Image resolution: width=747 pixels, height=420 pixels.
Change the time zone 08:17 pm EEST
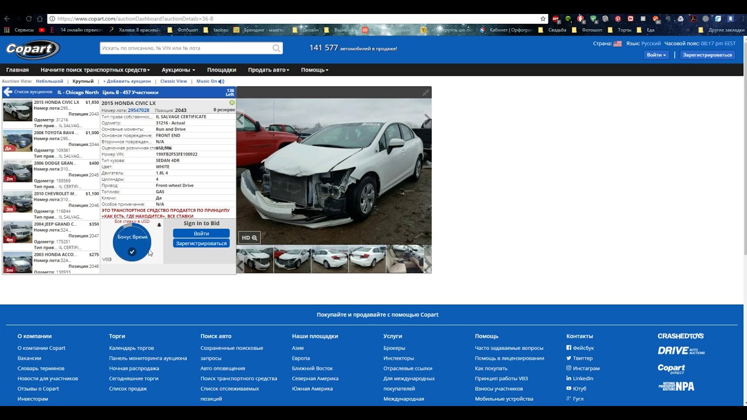[x=718, y=44]
